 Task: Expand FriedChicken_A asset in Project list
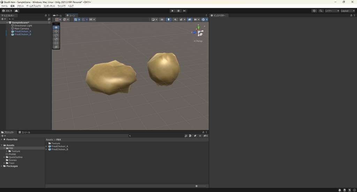(46, 146)
